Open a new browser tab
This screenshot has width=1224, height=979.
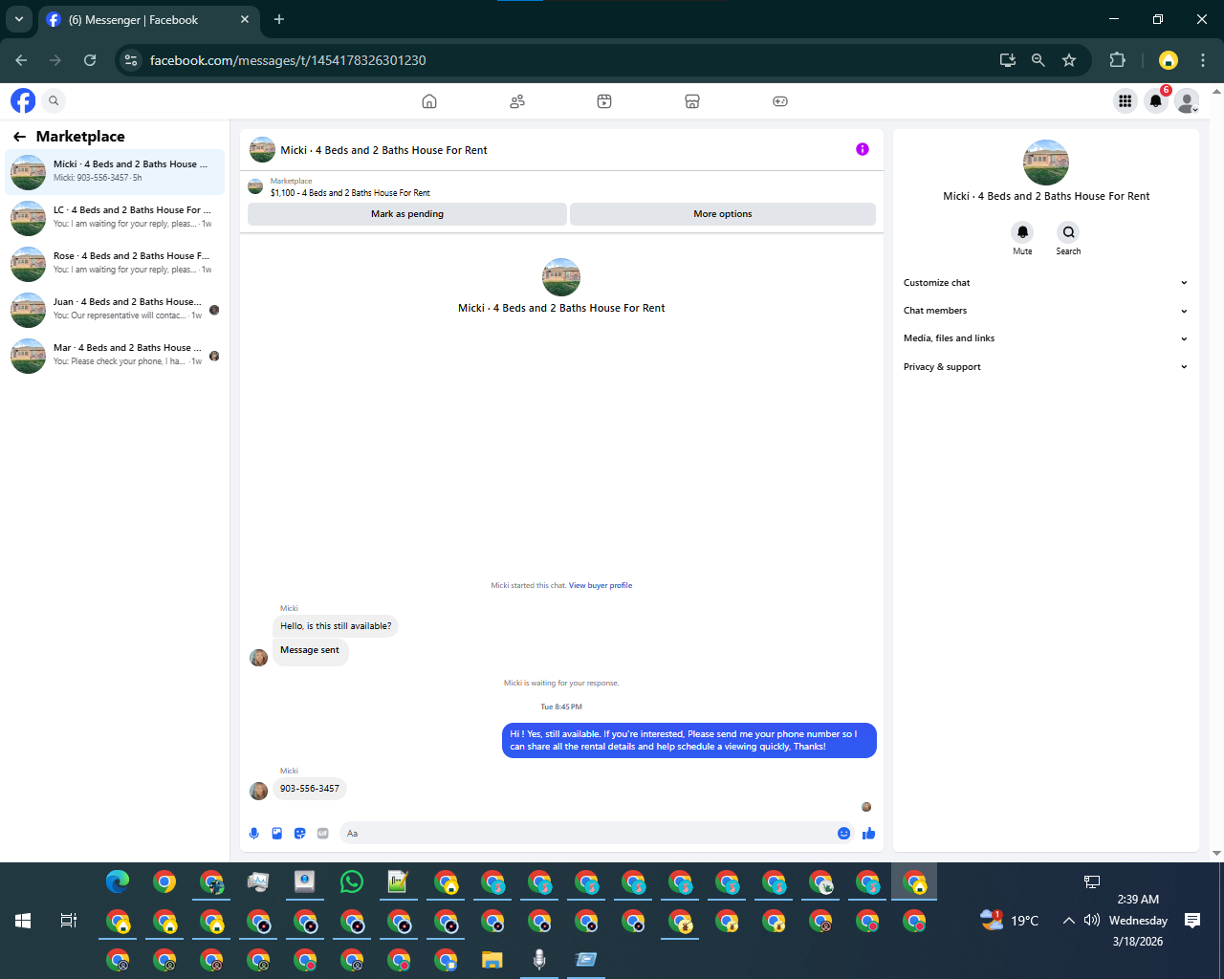coord(279,19)
